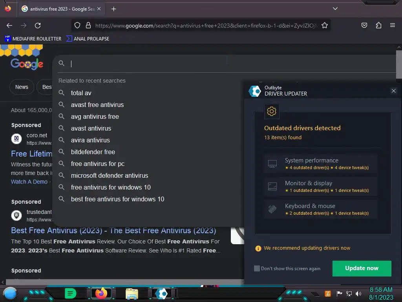Screen dimensions: 402x302
Task: Expand the list all tabs chevron
Action: click(x=335, y=9)
